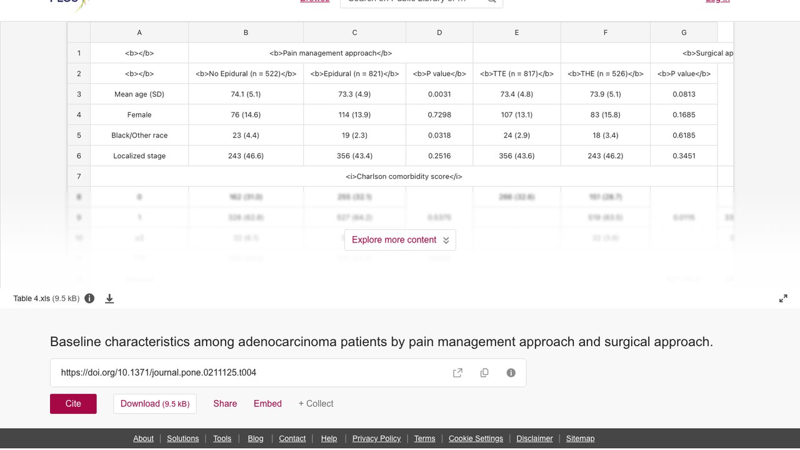
Task: Open the About footer link
Action: point(143,438)
